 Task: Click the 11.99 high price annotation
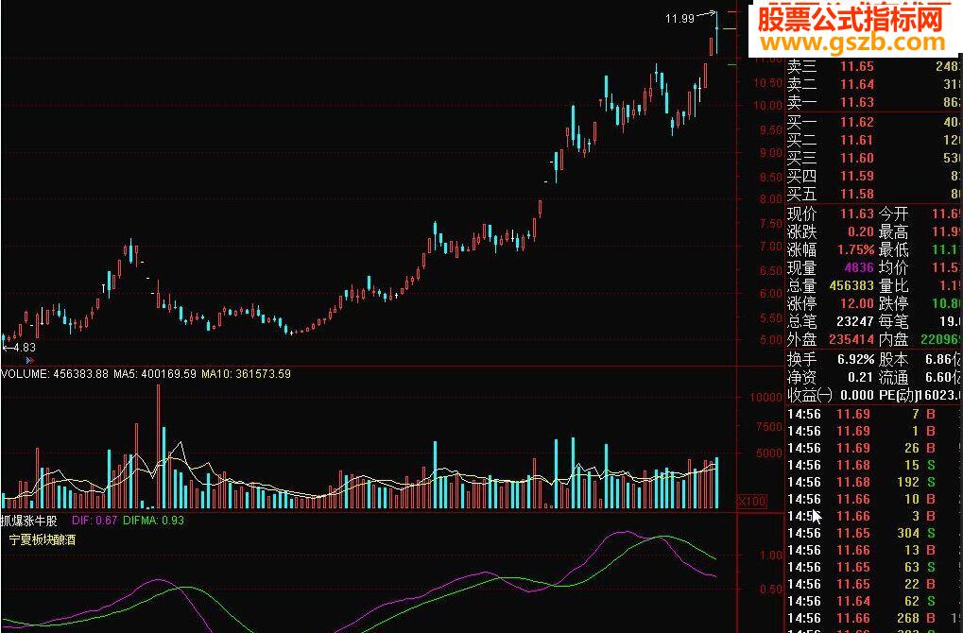point(679,18)
